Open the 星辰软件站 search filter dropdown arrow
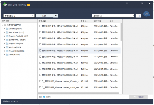The image size is (154, 105). tap(133, 16)
